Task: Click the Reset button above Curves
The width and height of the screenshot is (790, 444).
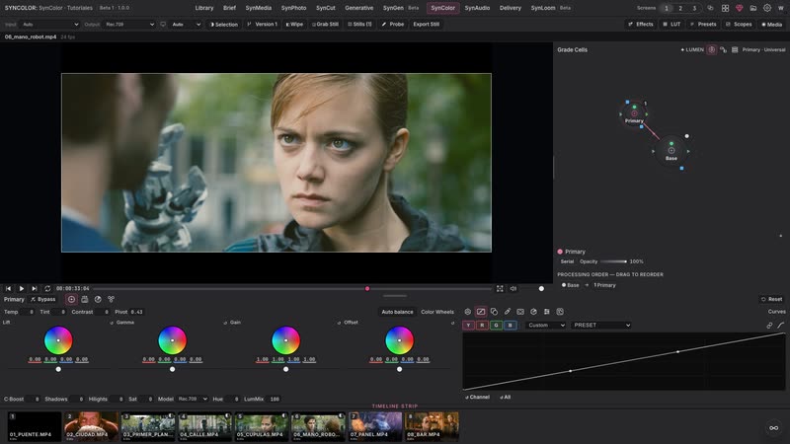Action: 772,299
